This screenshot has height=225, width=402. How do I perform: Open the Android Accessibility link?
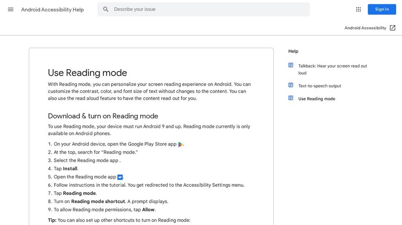(x=365, y=28)
